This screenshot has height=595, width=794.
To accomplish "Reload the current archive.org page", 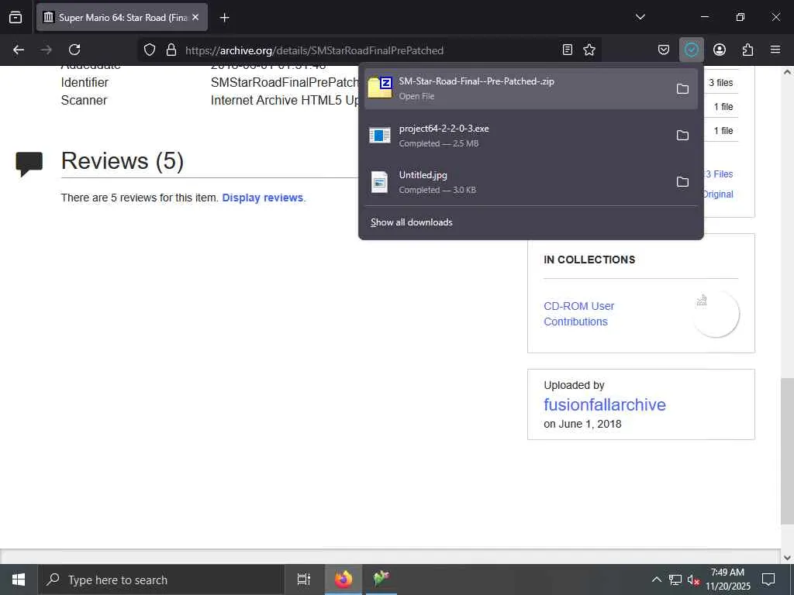I will [74, 50].
